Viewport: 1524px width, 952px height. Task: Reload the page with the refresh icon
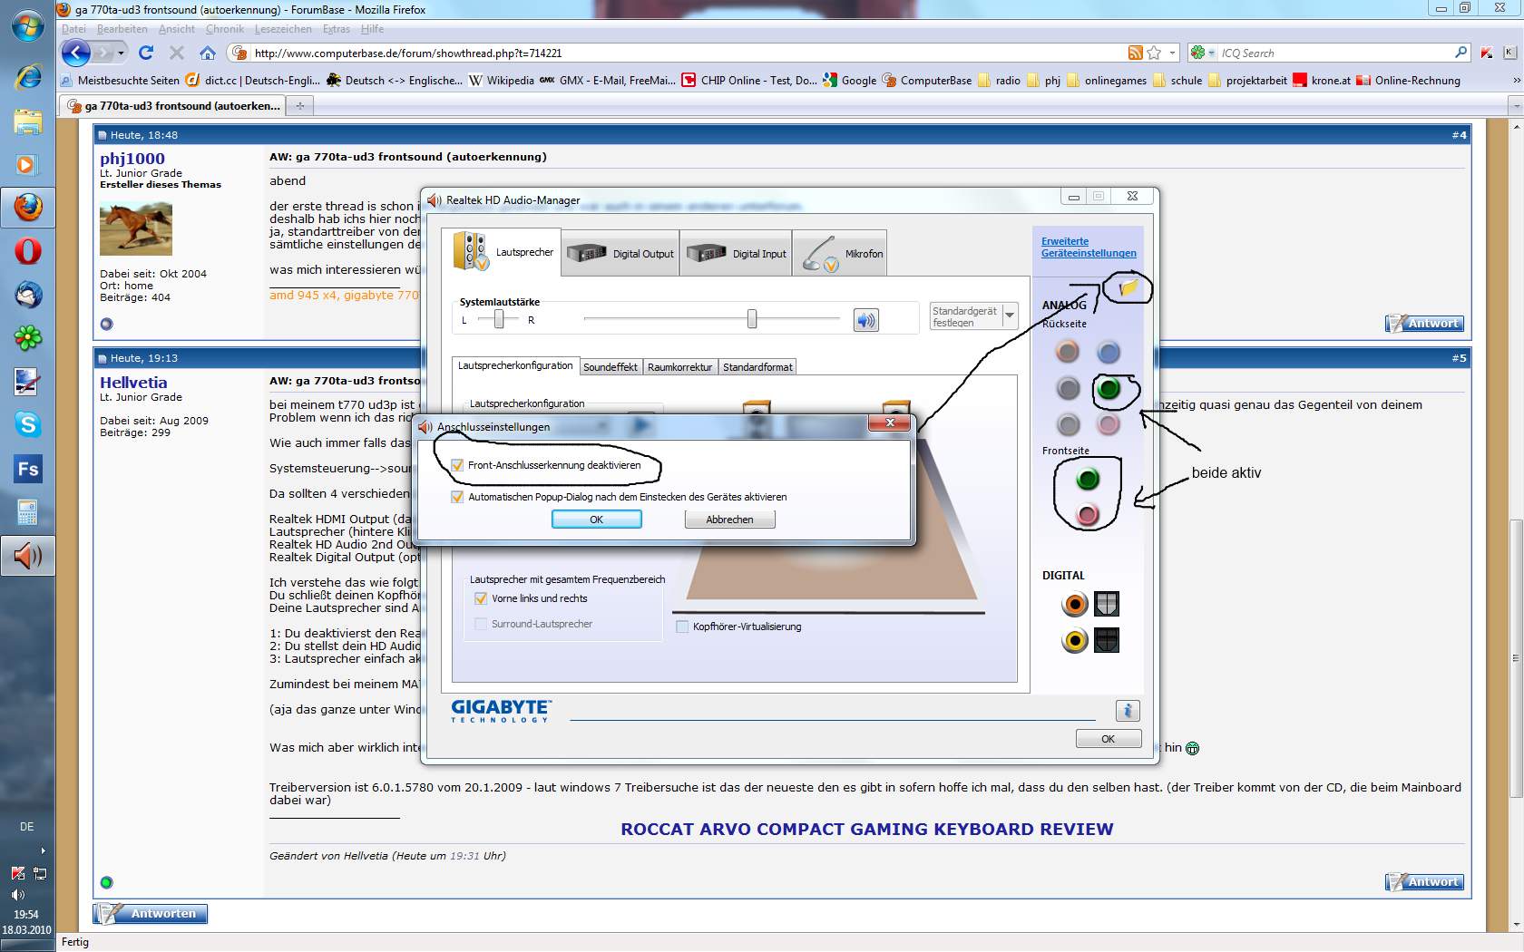point(146,53)
